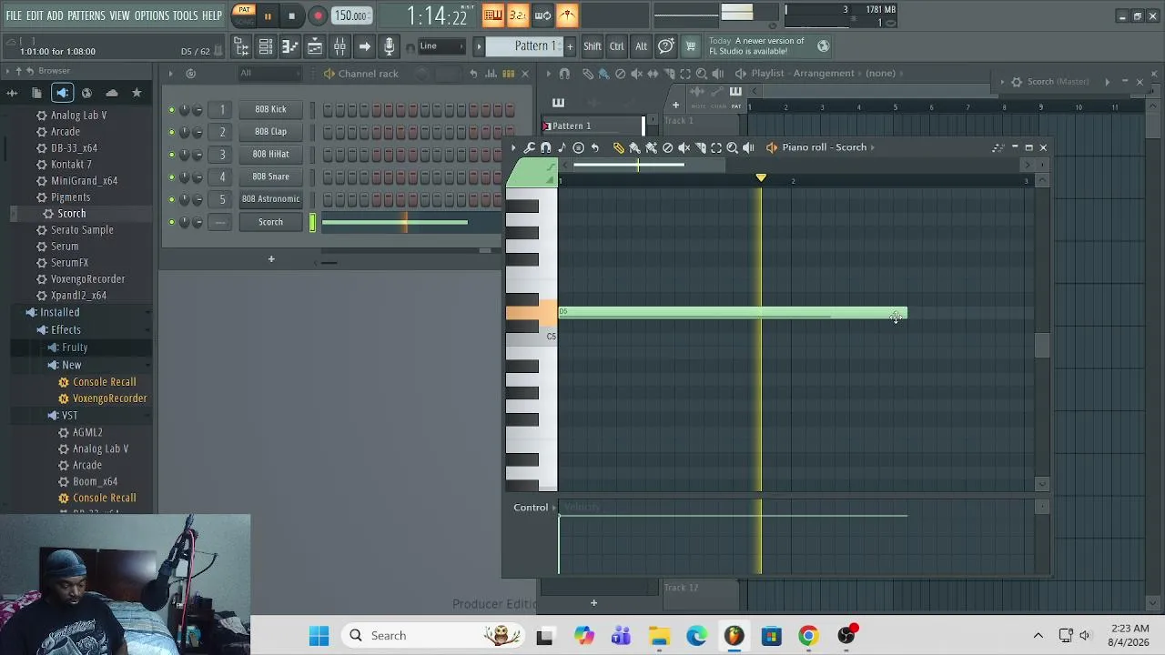Toggle the Piano roll magnet snap icon
The height and width of the screenshot is (655, 1165).
click(x=546, y=147)
